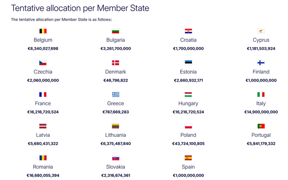This screenshot has height=180, width=288.
Task: Click the Hungary country label
Action: (188, 103)
